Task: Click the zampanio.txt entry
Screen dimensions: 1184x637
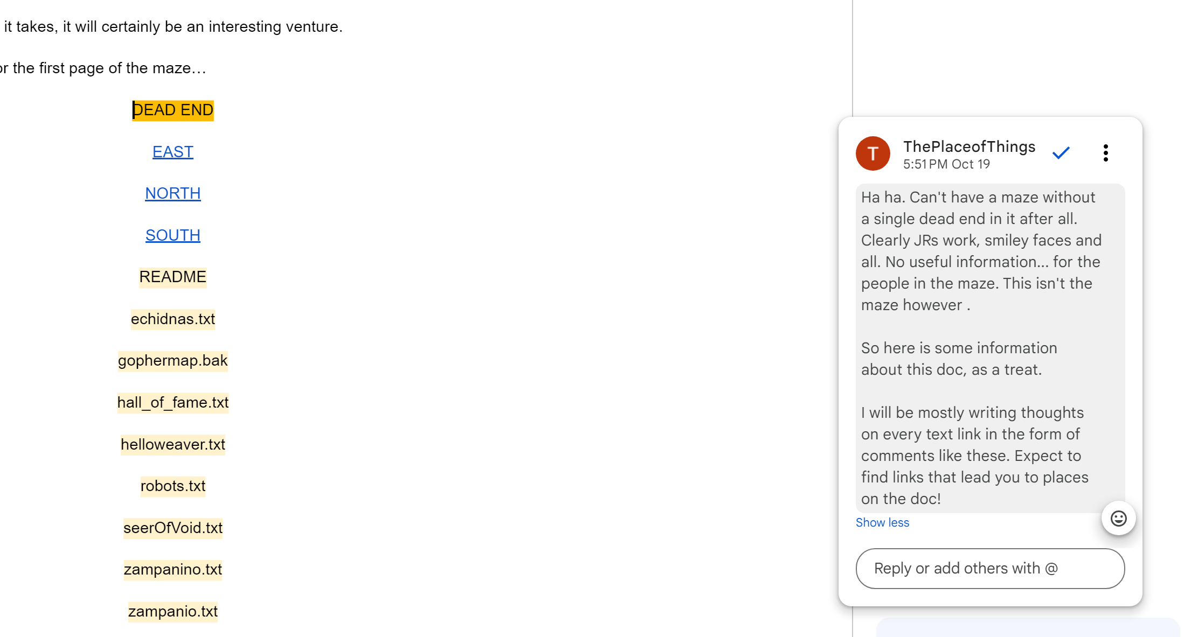Action: tap(172, 611)
